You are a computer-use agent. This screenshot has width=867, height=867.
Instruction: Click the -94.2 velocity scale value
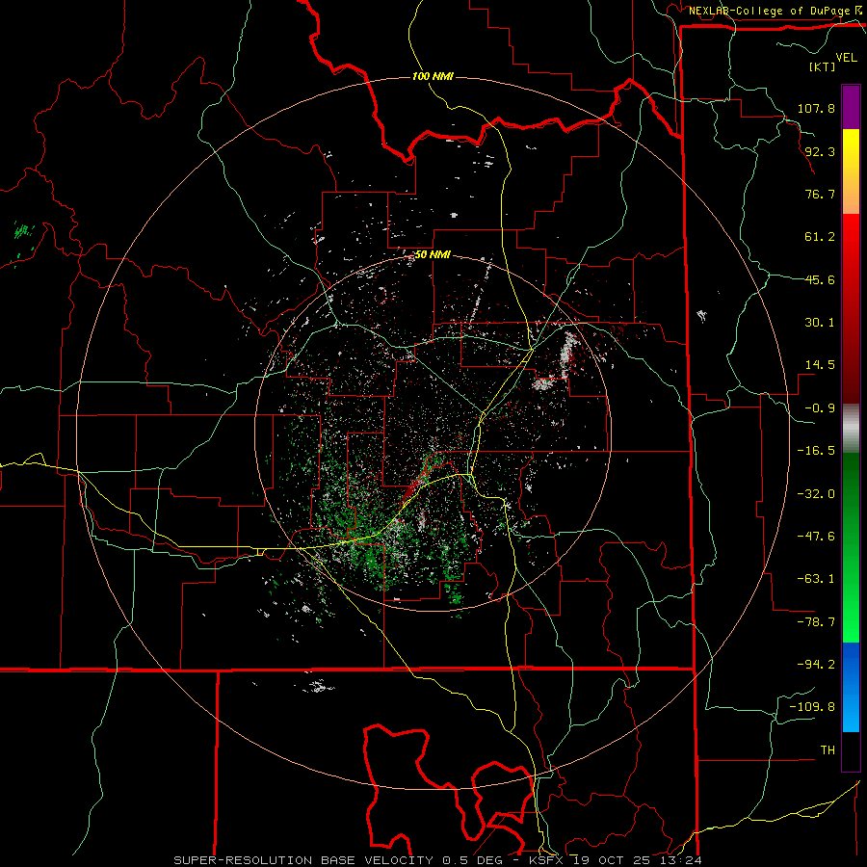(816, 665)
